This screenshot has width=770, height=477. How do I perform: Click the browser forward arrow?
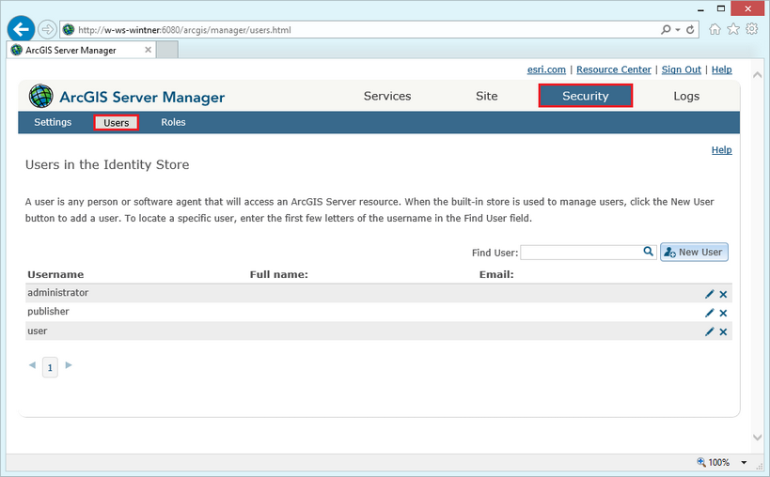pos(47,29)
